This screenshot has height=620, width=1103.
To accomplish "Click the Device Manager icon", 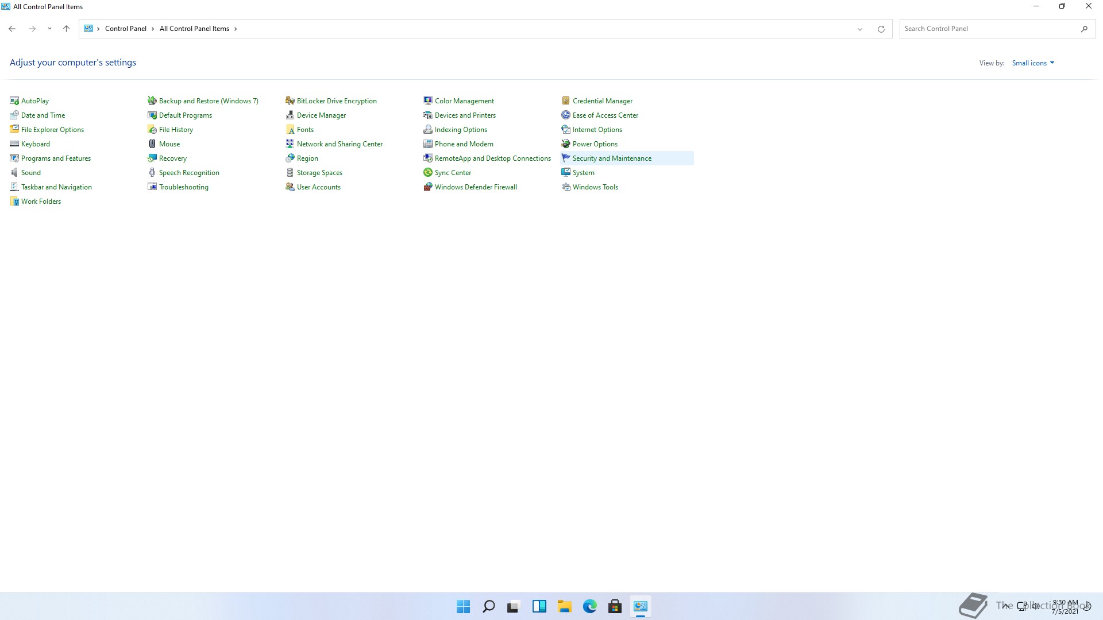I will pos(290,115).
